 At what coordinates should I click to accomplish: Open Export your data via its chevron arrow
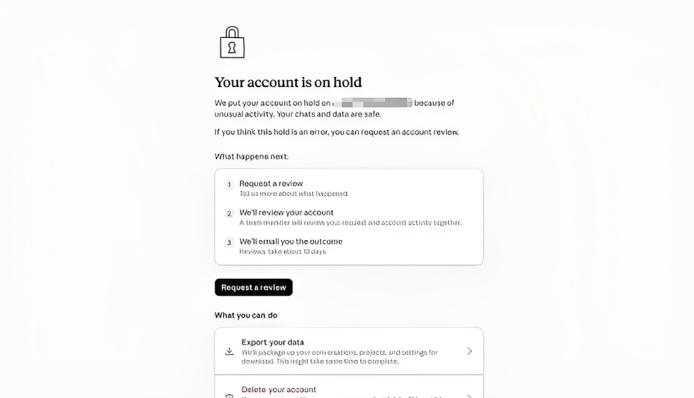pos(470,351)
